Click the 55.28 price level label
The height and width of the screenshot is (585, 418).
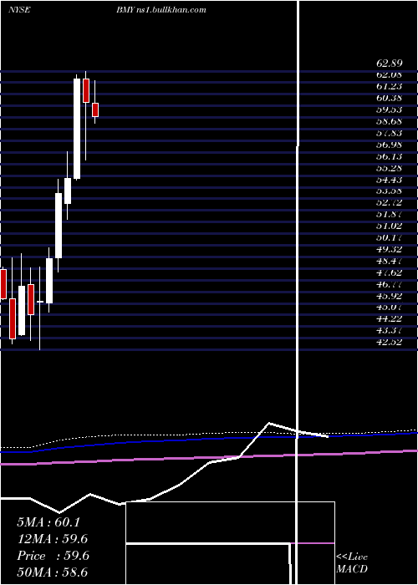pos(389,168)
